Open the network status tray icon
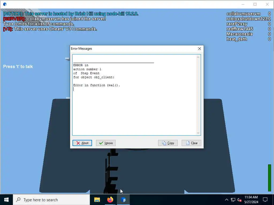Image resolution: width=274 pixels, height=205 pixels. [x=233, y=200]
